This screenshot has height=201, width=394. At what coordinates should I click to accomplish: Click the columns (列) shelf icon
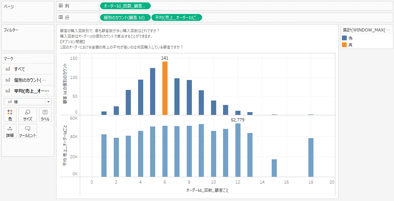pos(60,5)
